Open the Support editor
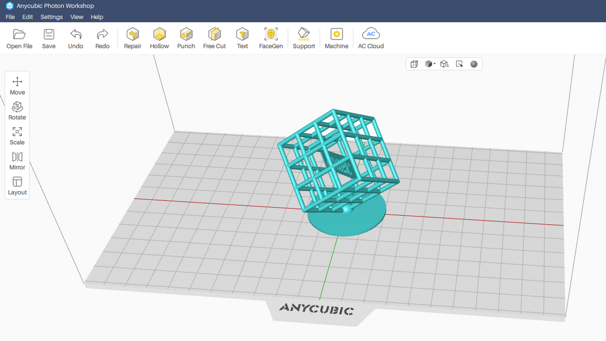 (304, 37)
